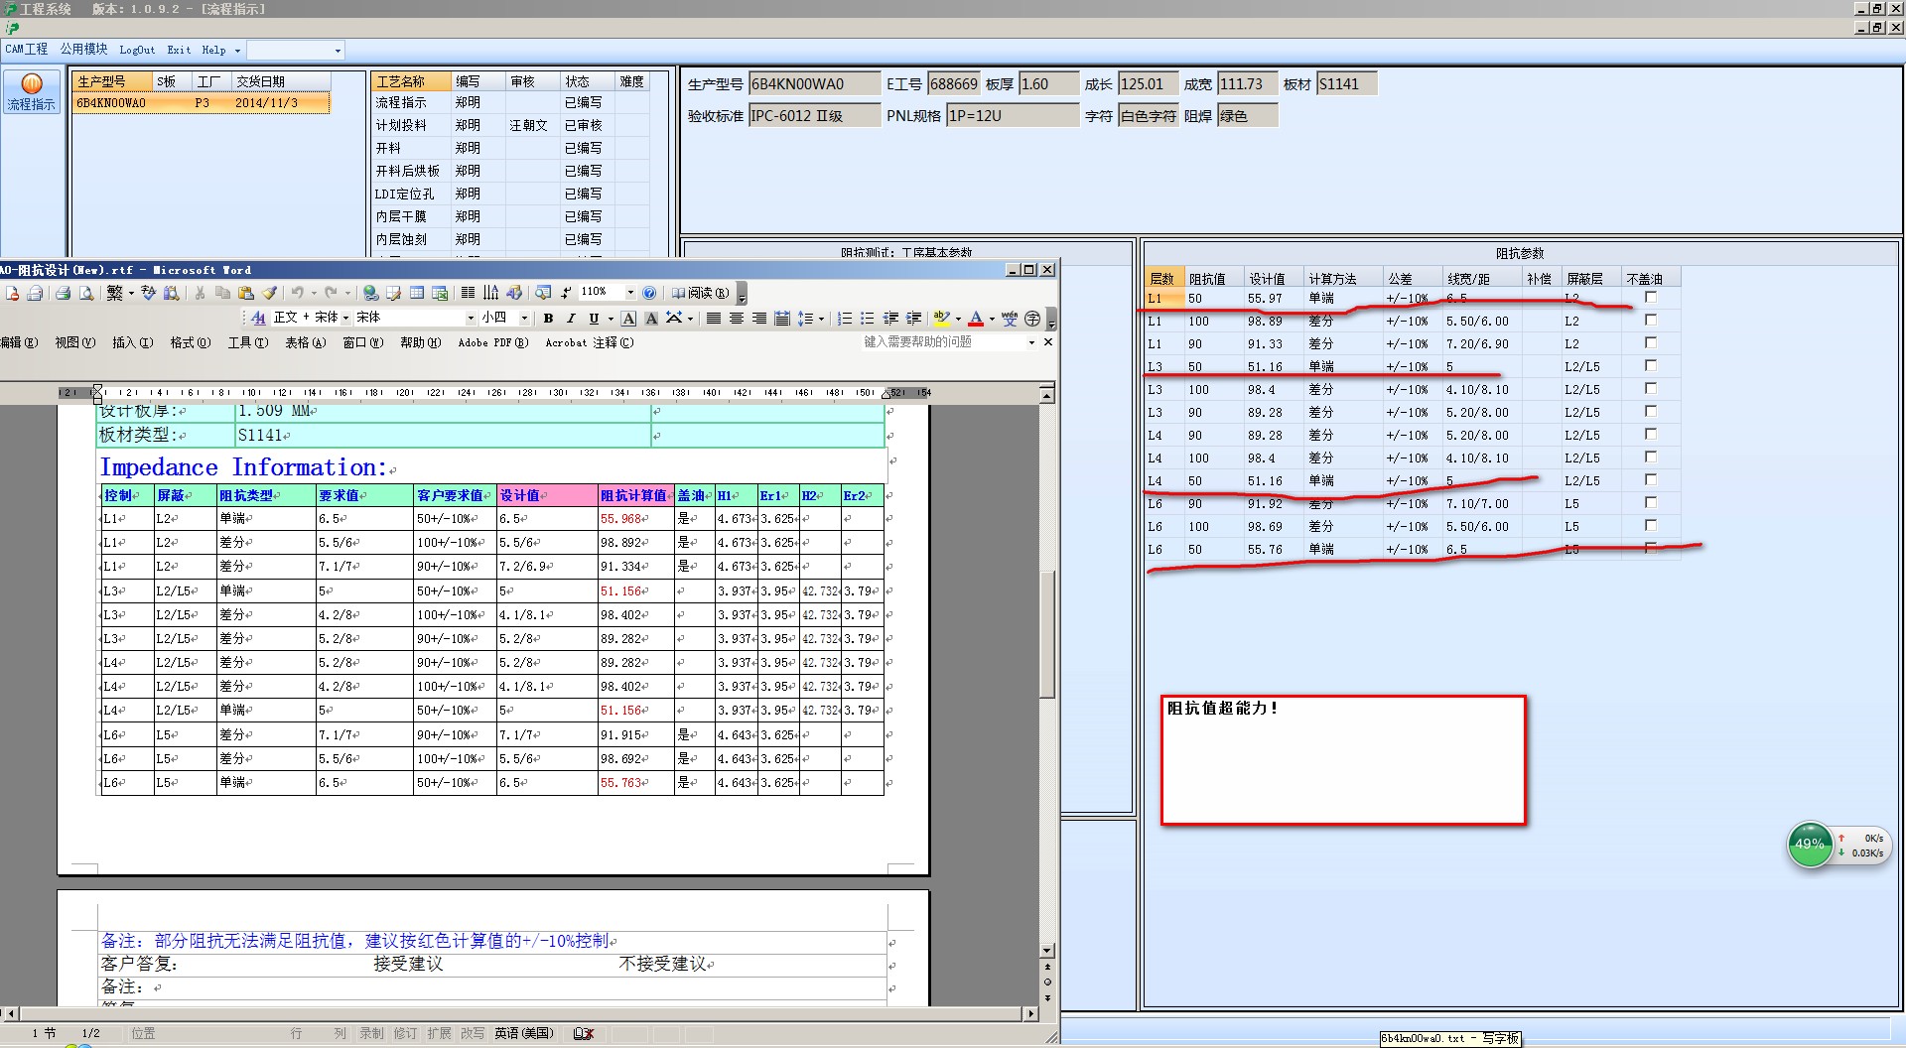Check 不盖油 box for L6 100 row
Image resolution: width=1906 pixels, height=1048 pixels.
(1650, 525)
